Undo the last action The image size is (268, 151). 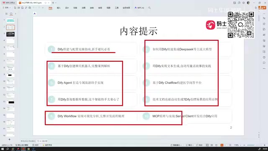[33, 8]
